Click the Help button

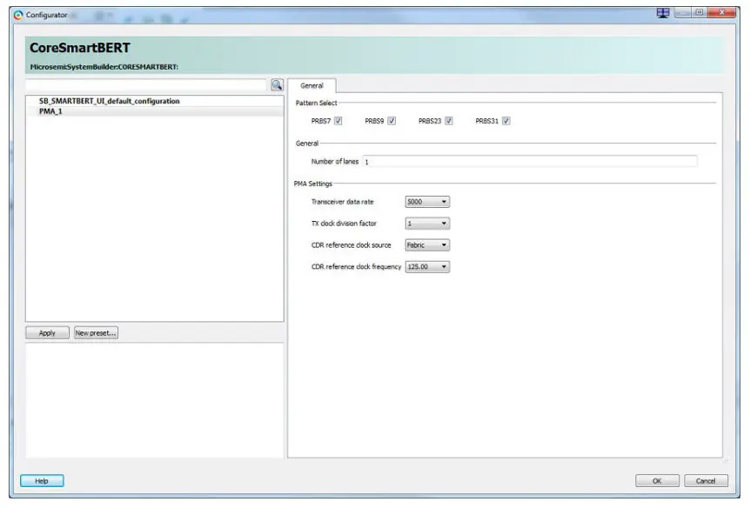tap(42, 481)
